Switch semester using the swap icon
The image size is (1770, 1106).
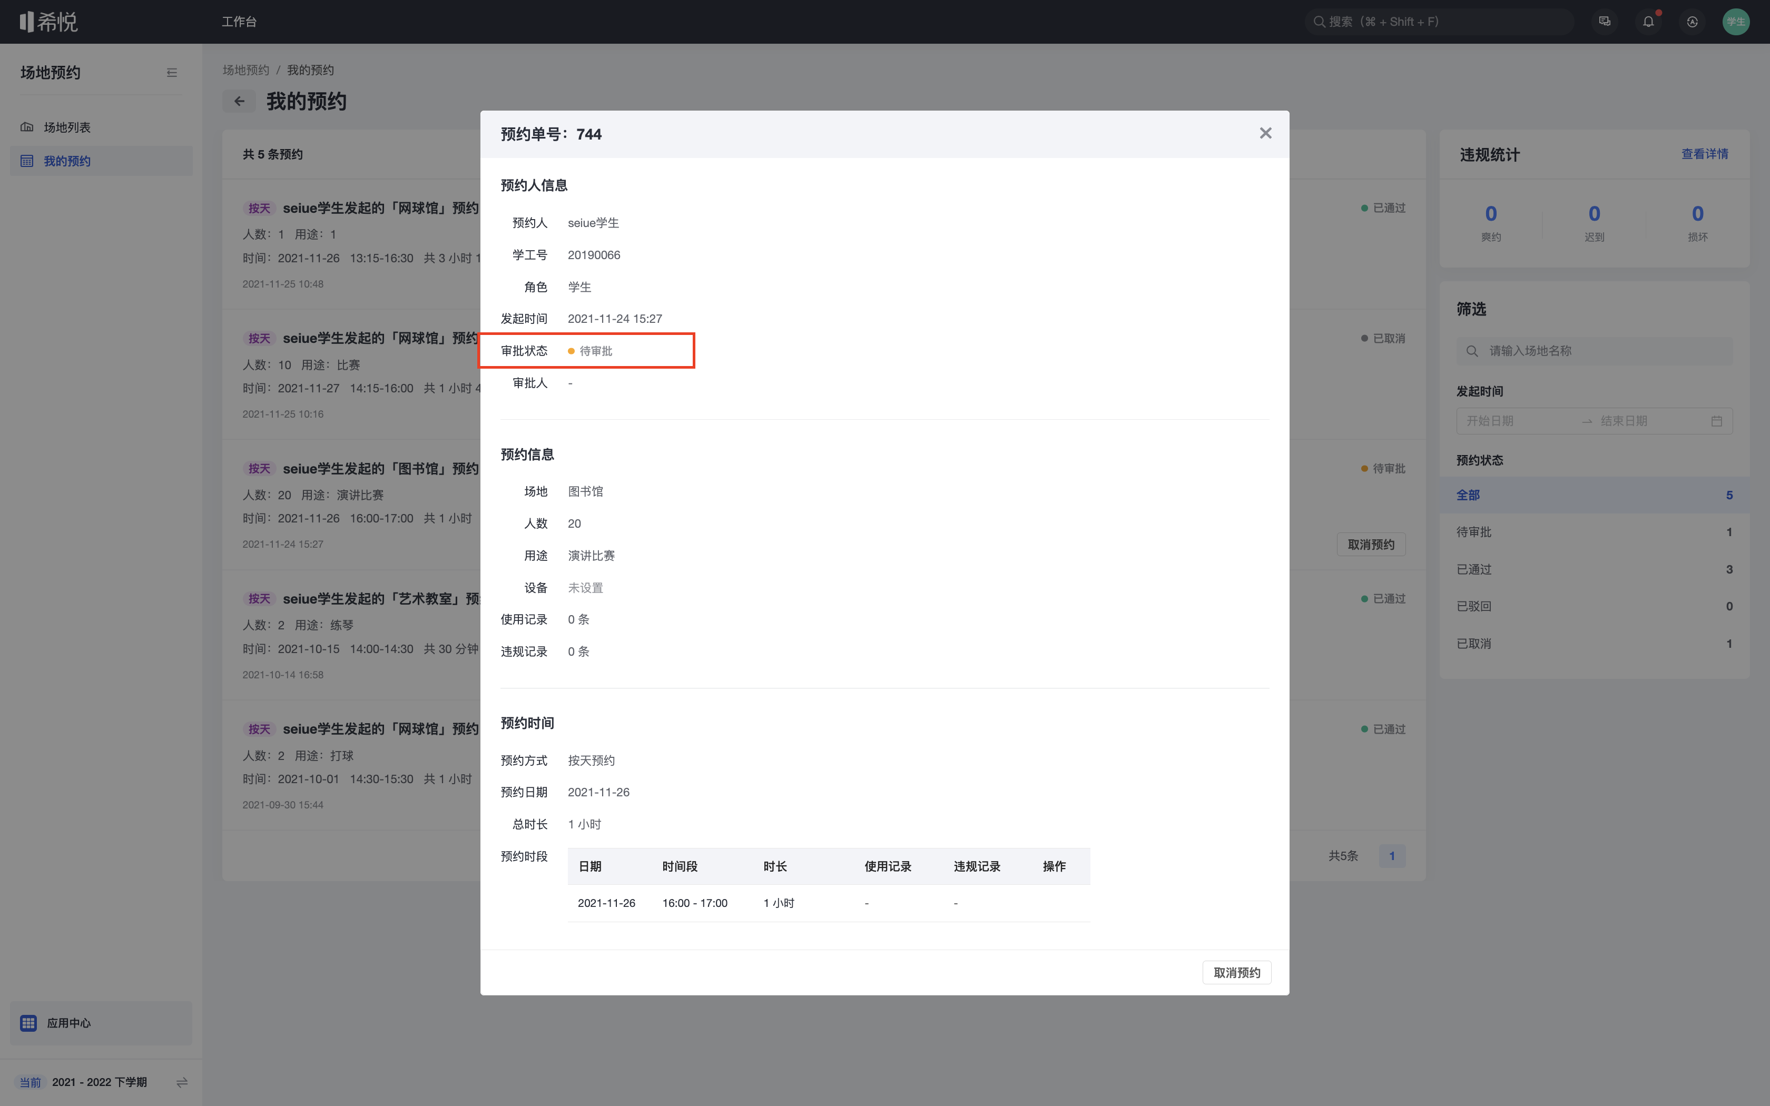(182, 1082)
